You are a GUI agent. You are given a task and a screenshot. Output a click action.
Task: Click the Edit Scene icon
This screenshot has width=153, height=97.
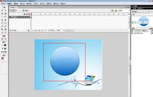point(112,10)
